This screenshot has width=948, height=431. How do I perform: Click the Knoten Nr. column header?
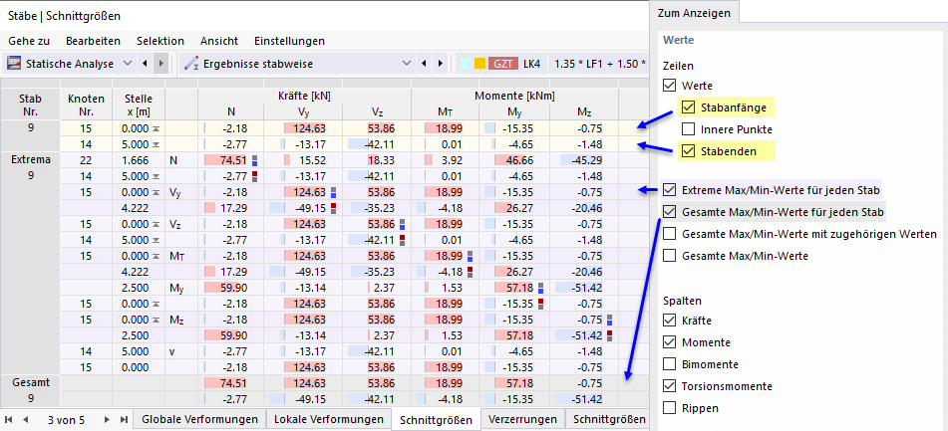(x=87, y=105)
